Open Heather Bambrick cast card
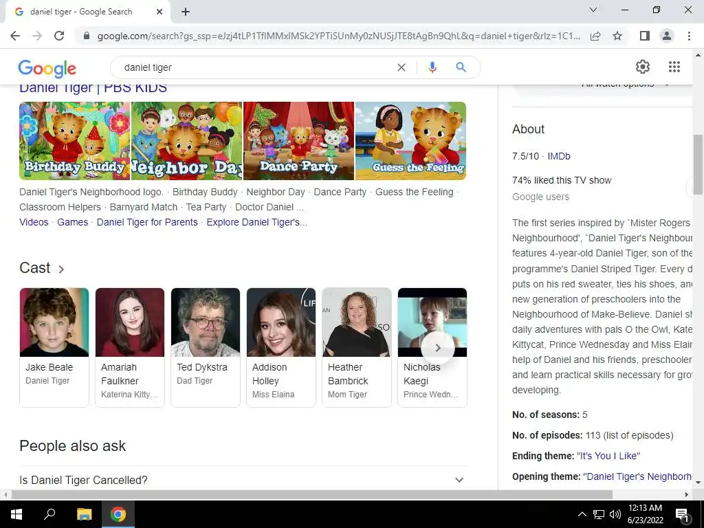 [357, 347]
